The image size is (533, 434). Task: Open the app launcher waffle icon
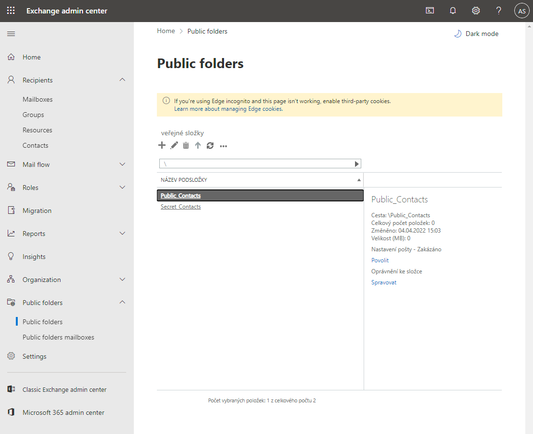pos(11,11)
